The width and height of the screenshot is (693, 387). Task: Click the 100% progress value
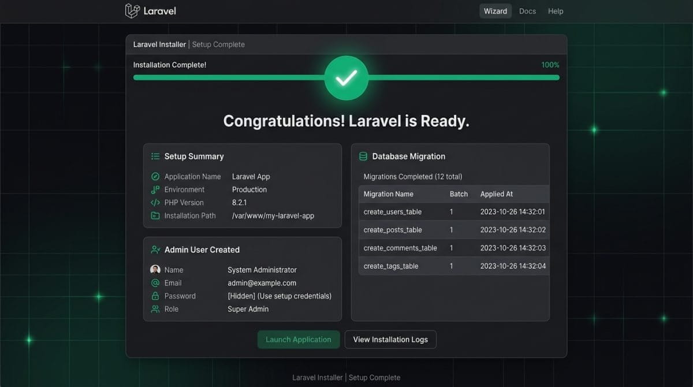tap(550, 65)
